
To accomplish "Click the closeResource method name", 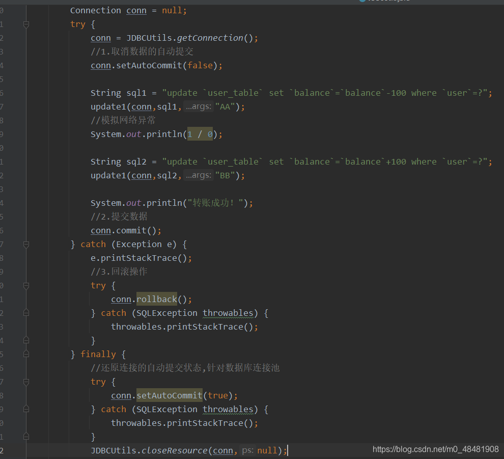I will (175, 451).
